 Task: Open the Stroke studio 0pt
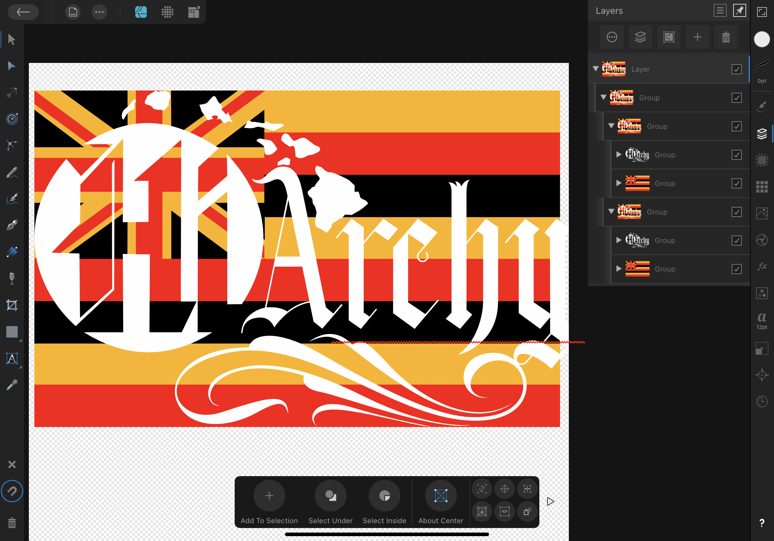tap(762, 71)
